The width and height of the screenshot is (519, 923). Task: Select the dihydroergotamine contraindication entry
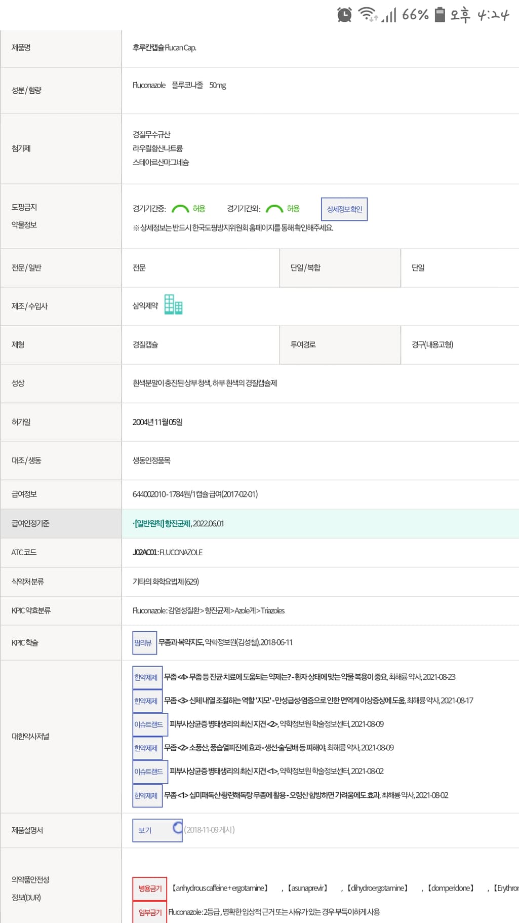378,888
